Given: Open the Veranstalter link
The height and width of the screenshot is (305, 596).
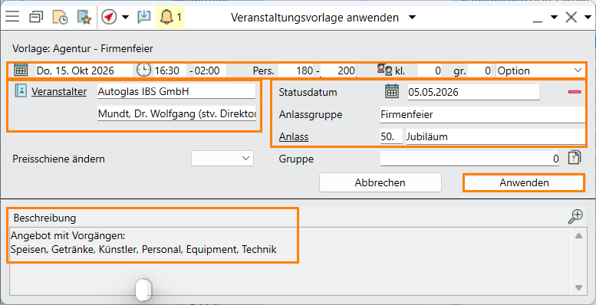Looking at the screenshot, I should [59, 91].
